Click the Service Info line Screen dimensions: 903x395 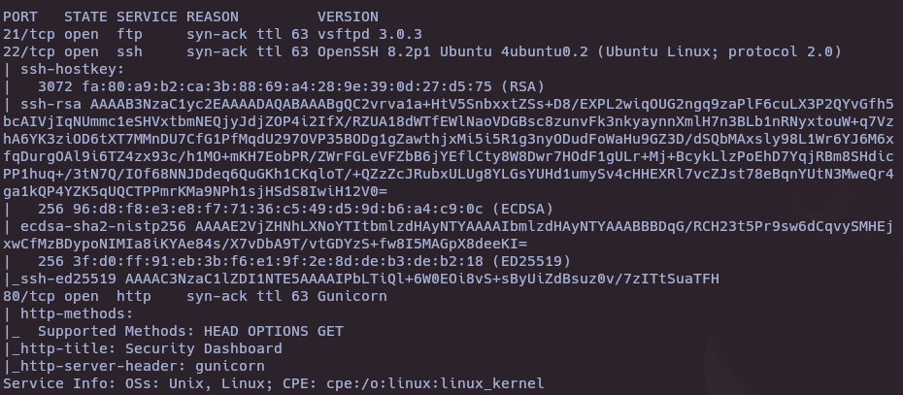(273, 383)
